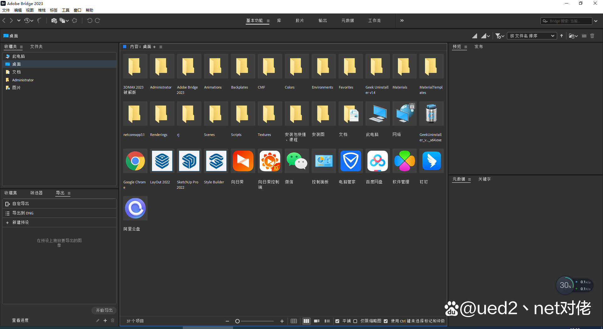Open the refine/batch files dropdown
Screen dimensions: 603x329
tap(64, 20)
